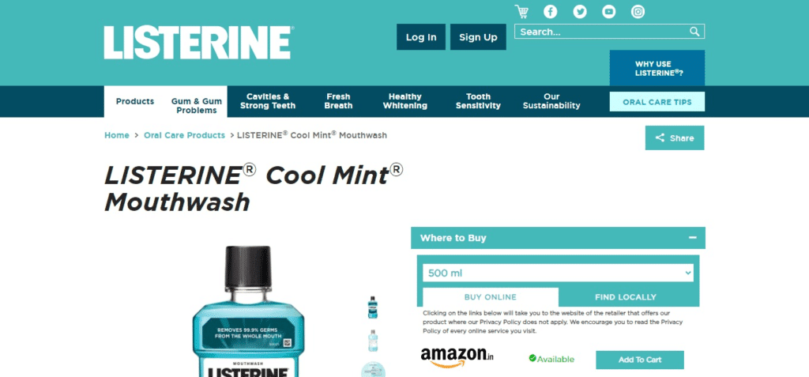Collapse the Where to Buy section
This screenshot has height=377, width=809.
pos(692,238)
